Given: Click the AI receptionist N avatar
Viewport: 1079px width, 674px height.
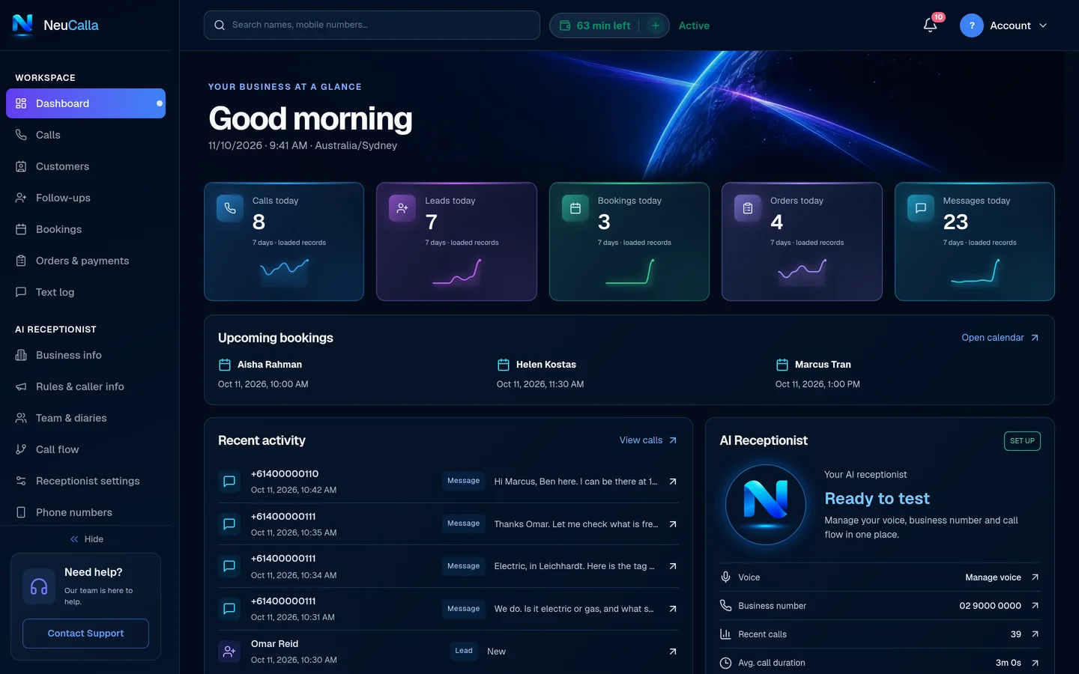Looking at the screenshot, I should click(x=766, y=504).
